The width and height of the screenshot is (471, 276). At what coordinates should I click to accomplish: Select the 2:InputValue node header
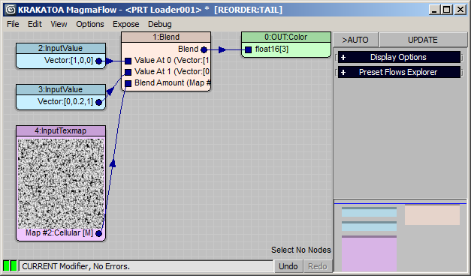point(61,48)
